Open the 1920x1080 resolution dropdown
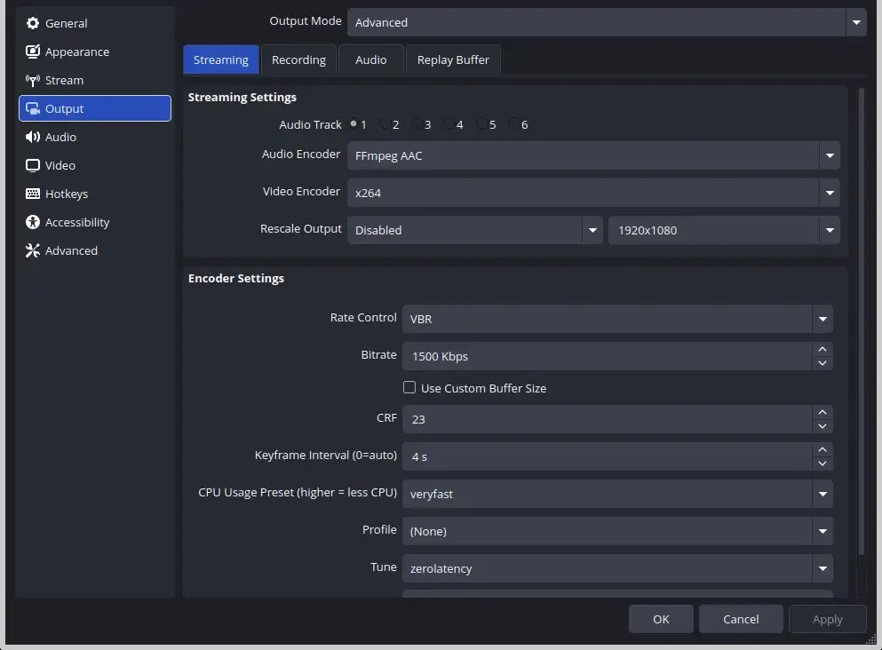Viewport: 882px width, 650px height. pos(724,230)
